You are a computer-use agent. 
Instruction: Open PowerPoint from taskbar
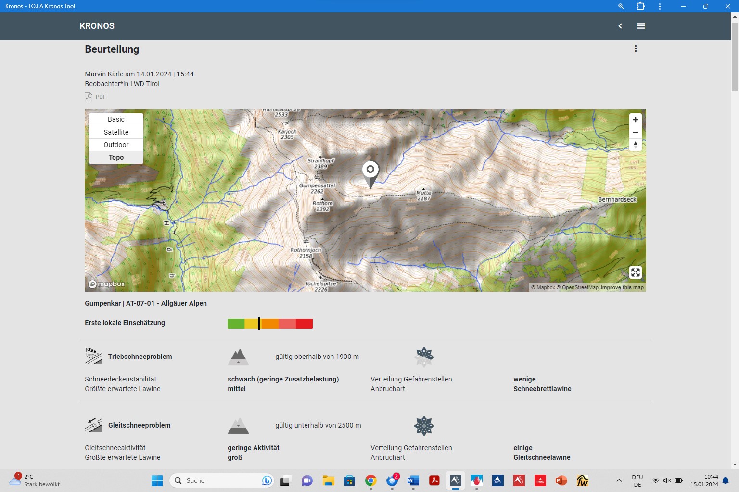point(561,480)
